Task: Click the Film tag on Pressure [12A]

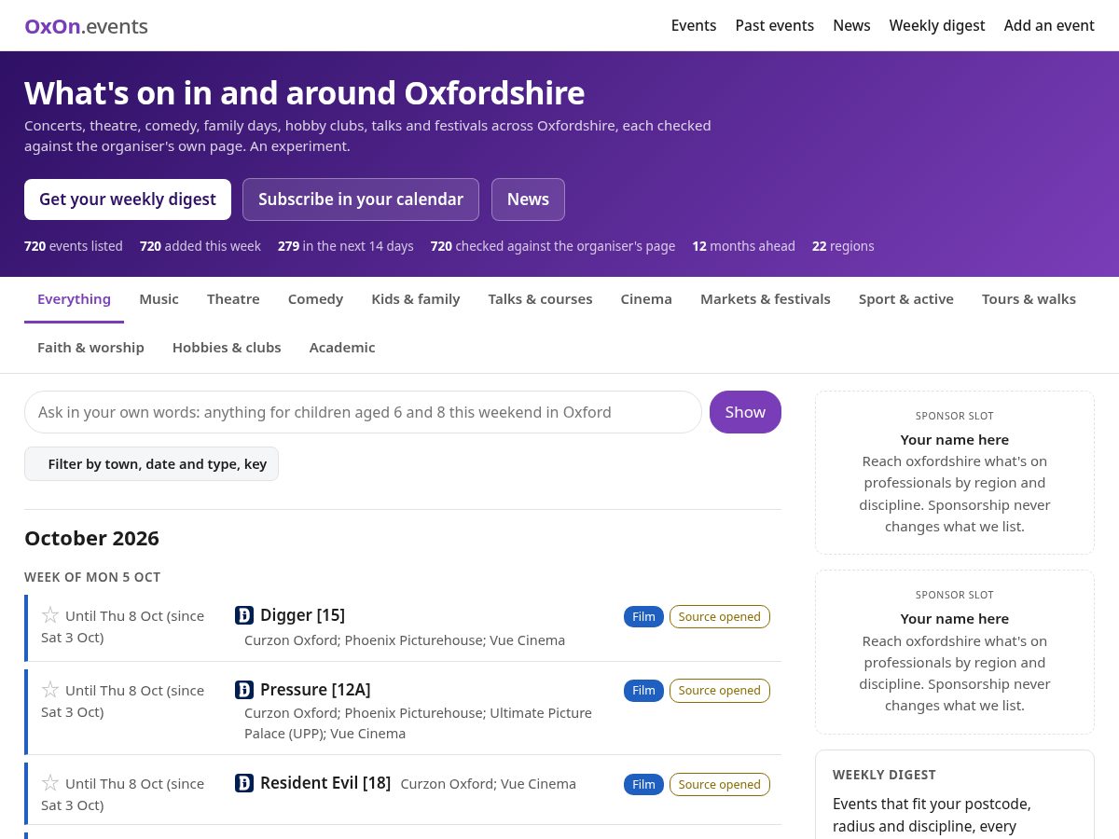Action: click(643, 691)
